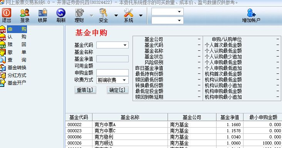Click the 增加帐户 add account icon
The width and height of the screenshot is (282, 148).
251,13
